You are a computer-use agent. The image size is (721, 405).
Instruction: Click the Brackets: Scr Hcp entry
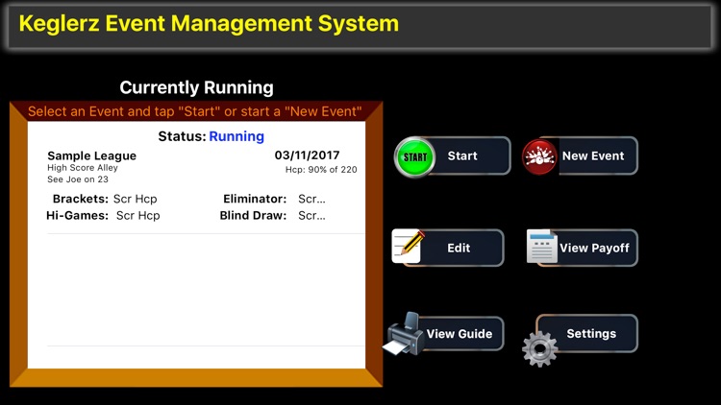(x=105, y=199)
